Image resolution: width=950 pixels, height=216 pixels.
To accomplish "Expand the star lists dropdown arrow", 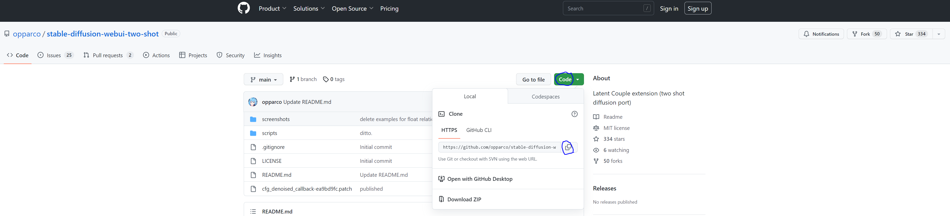I will coord(939,34).
